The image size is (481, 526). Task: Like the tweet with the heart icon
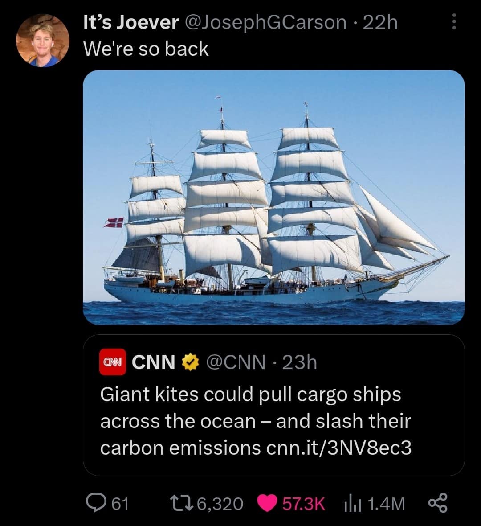coord(267,503)
